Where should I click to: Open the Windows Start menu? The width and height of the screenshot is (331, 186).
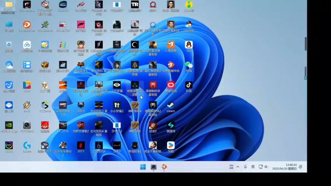tap(143, 167)
